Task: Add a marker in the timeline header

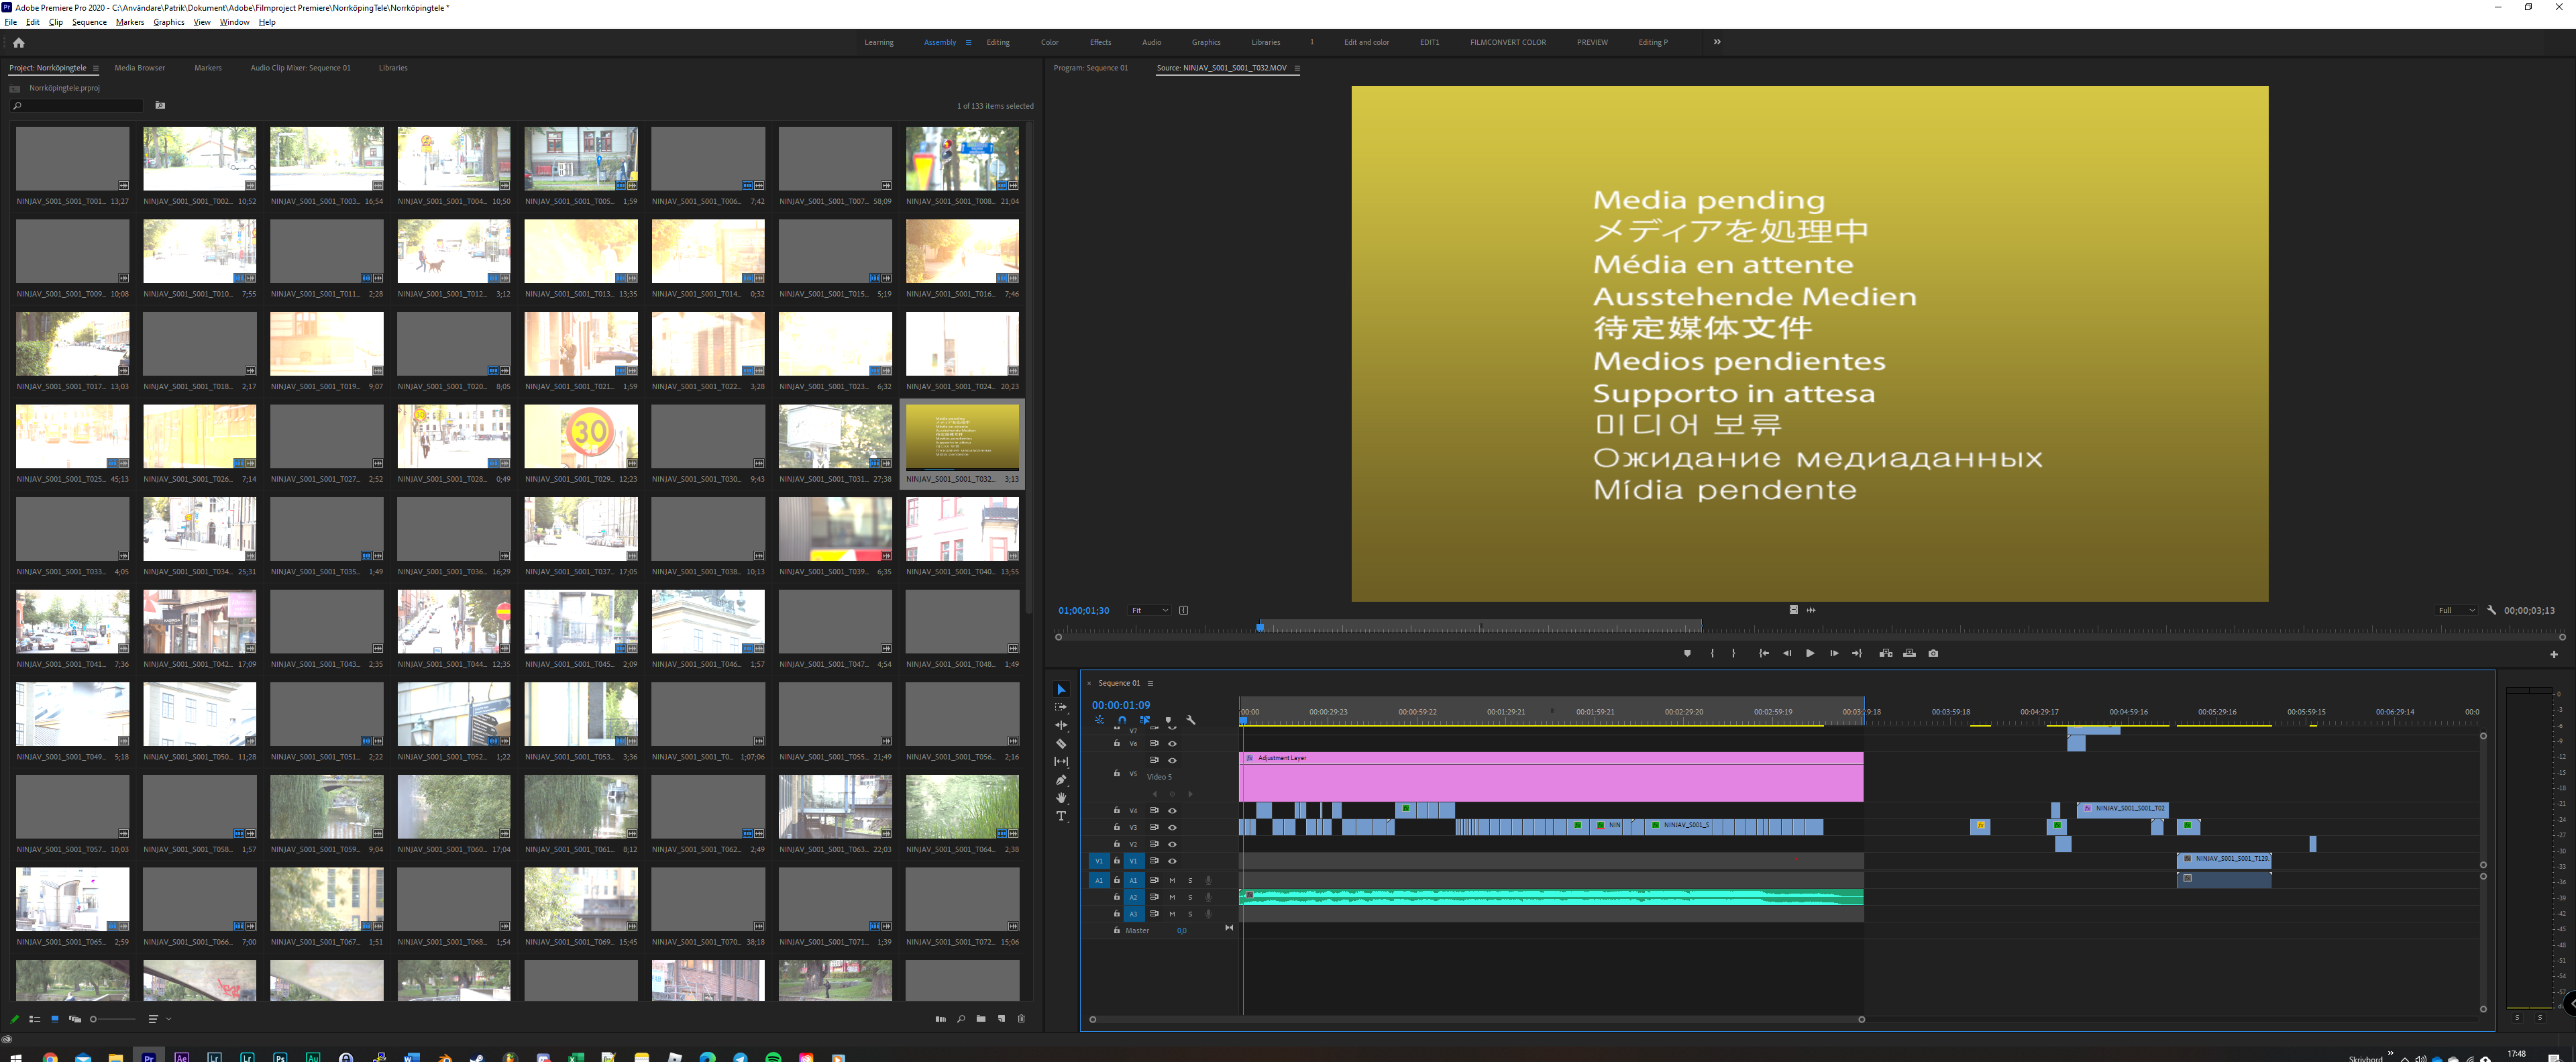Action: (x=1168, y=720)
